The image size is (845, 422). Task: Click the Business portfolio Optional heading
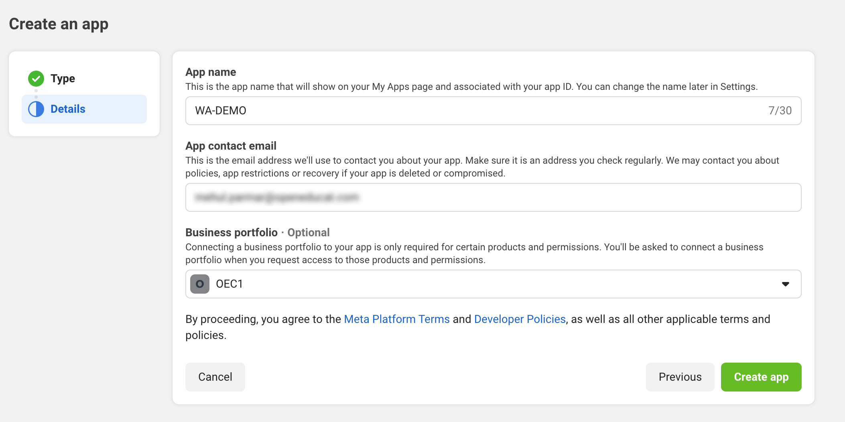(x=258, y=233)
